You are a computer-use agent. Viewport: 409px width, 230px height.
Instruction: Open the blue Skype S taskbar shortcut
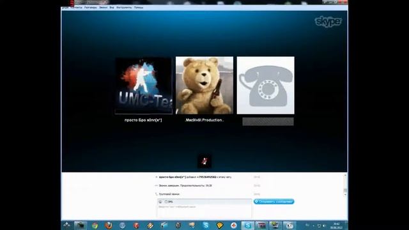(x=206, y=225)
